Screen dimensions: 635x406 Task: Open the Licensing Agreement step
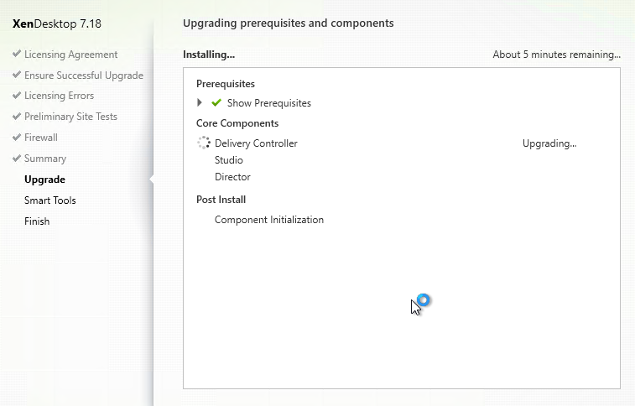(x=70, y=55)
